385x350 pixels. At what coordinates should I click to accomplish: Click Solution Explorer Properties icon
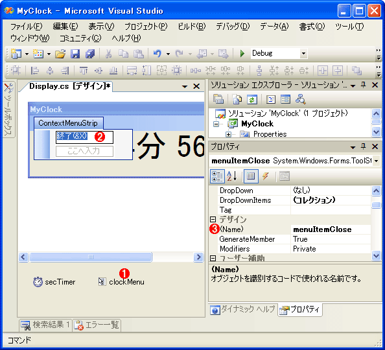point(218,99)
